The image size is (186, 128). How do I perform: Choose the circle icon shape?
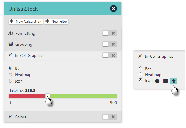[157, 81]
